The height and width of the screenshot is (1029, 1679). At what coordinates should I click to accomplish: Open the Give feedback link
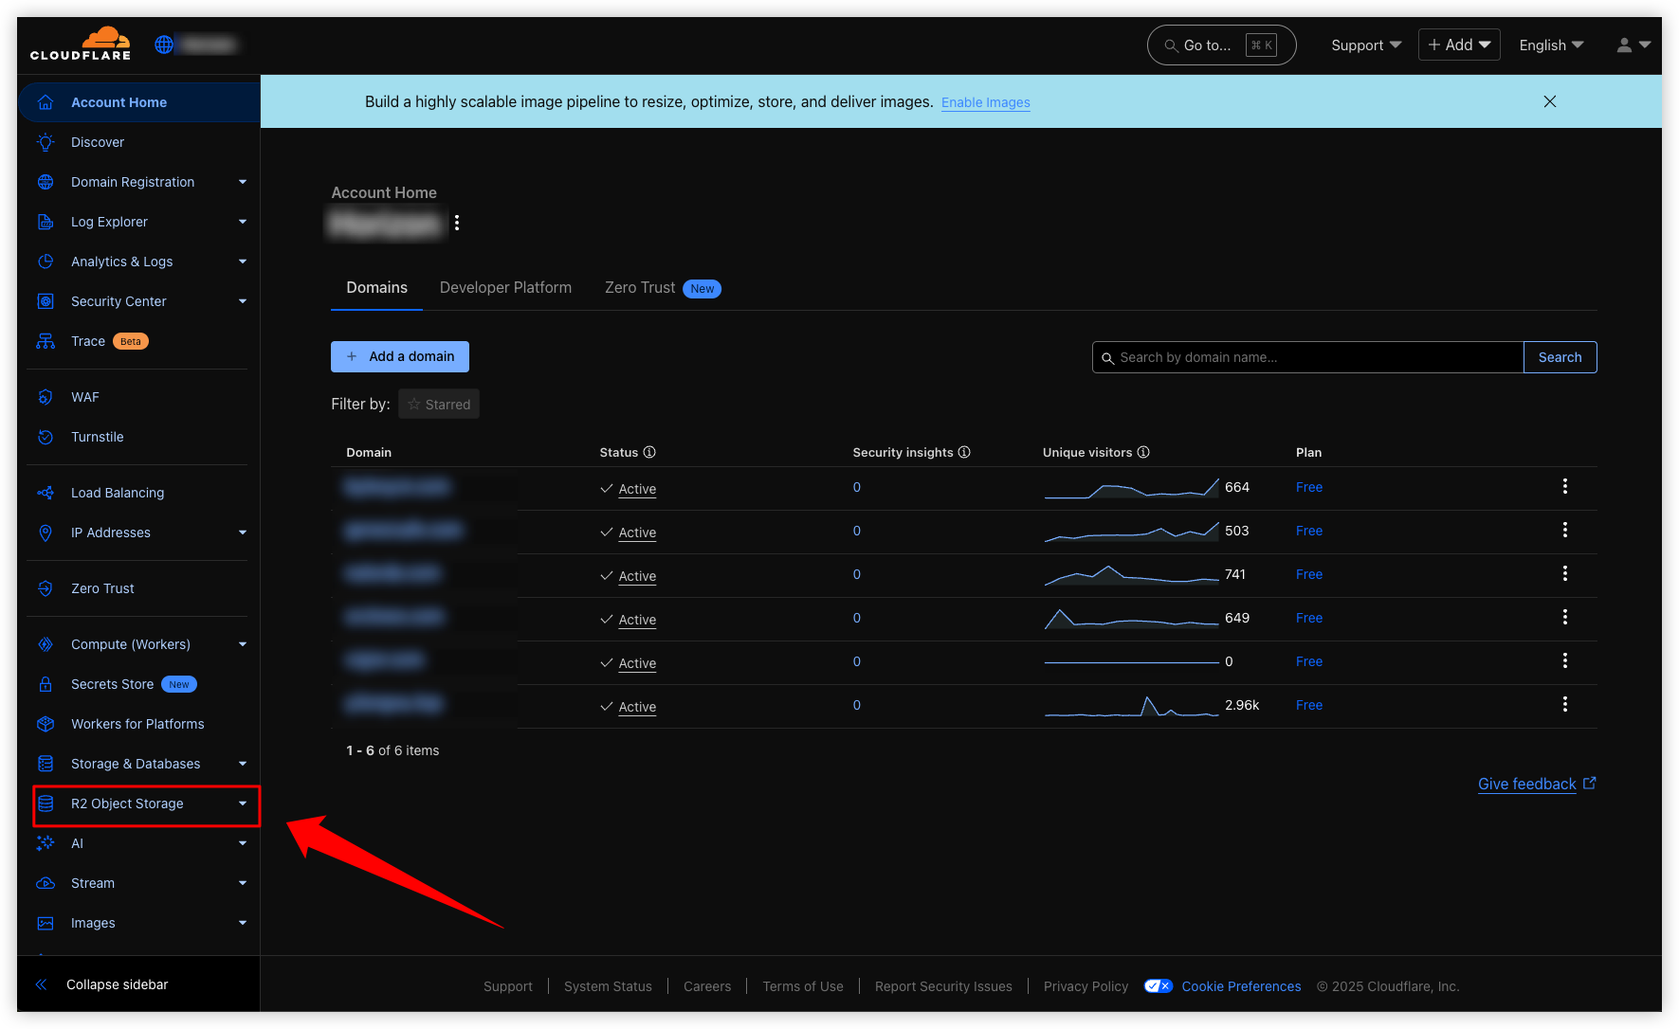tap(1537, 784)
